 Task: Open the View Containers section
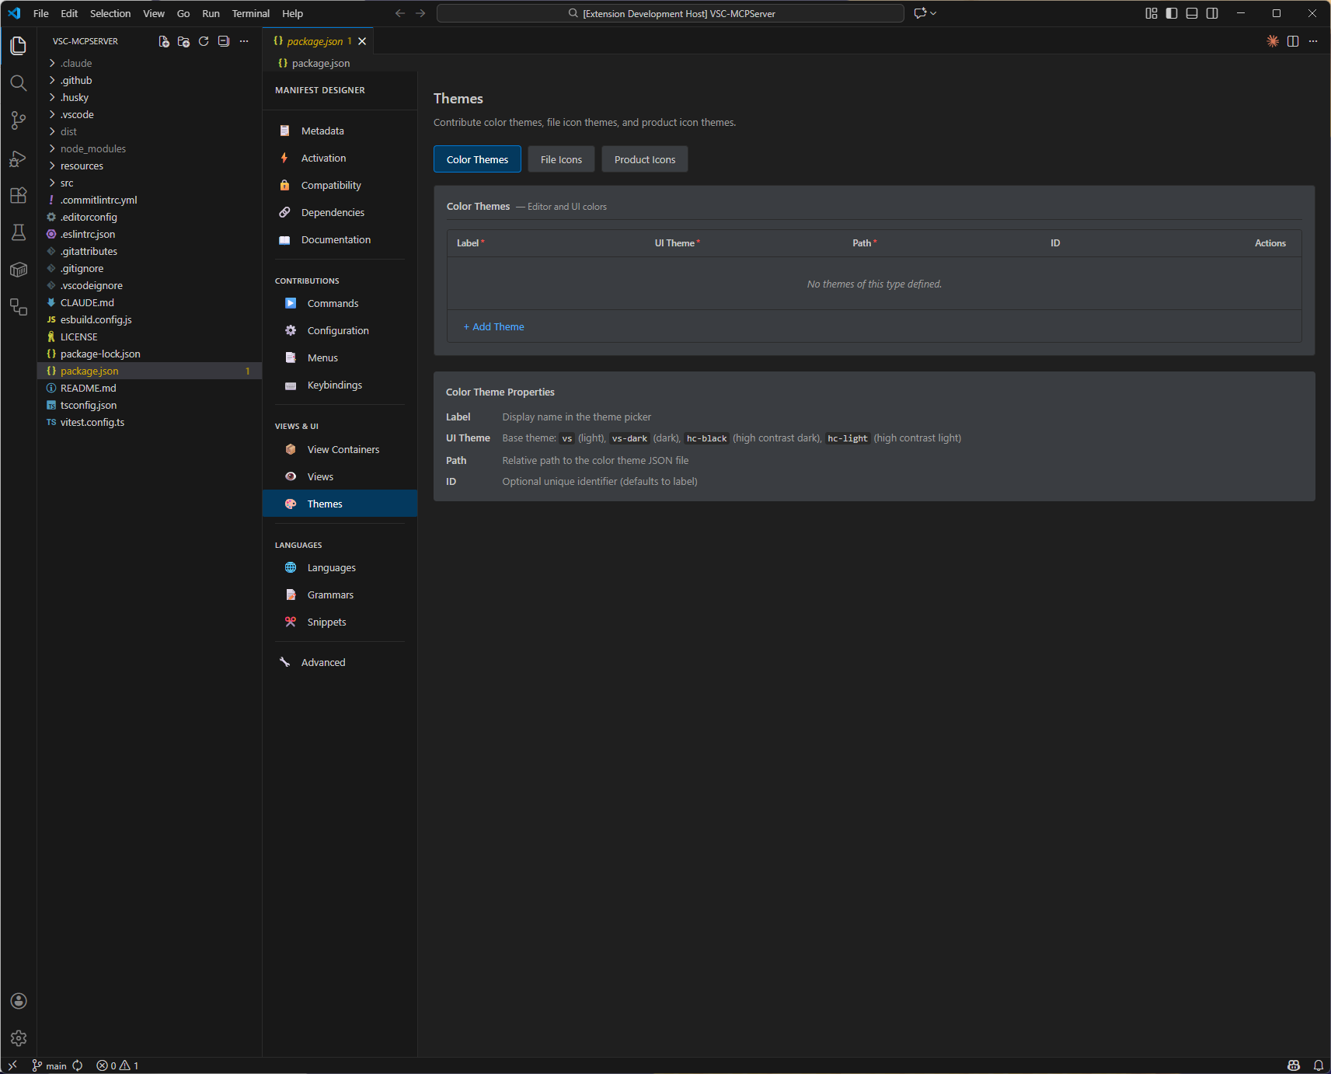340,449
